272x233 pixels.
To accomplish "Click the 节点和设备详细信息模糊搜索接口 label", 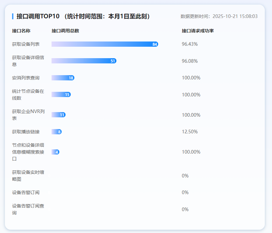I will (x=28, y=152).
